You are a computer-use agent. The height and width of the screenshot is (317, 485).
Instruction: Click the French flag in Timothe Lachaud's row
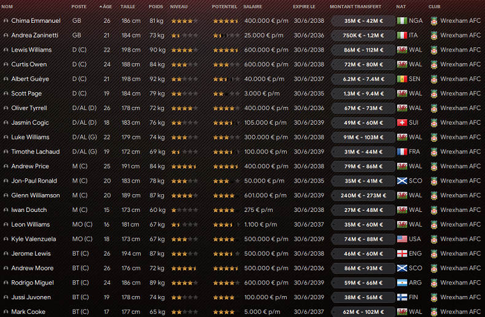[402, 152]
